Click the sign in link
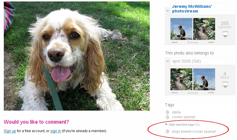This screenshot has height=140, width=237. (56, 131)
